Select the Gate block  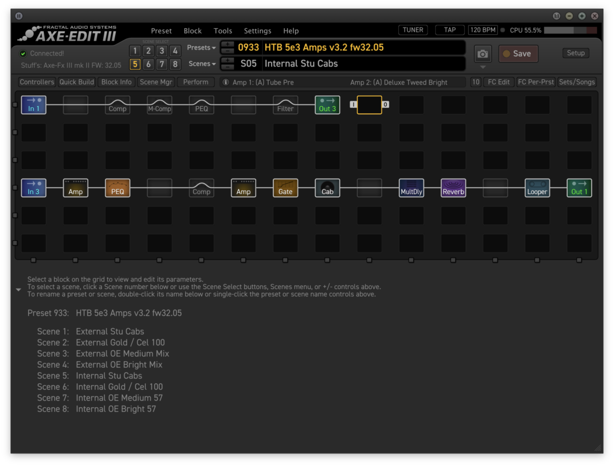pos(285,188)
